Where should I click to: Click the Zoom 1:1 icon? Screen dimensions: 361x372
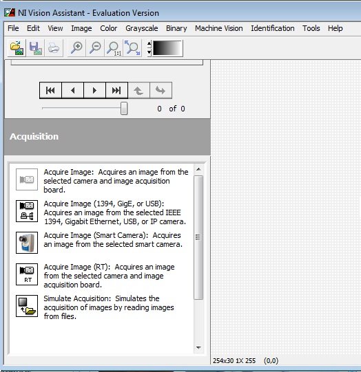[x=114, y=48]
